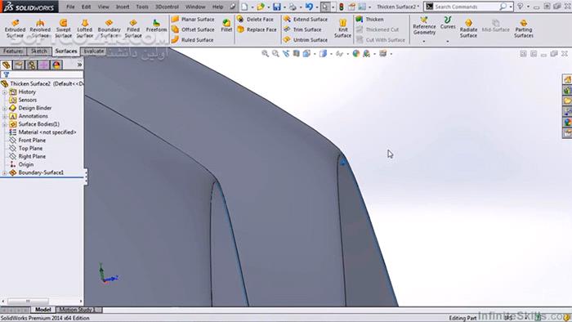The width and height of the screenshot is (572, 322).
Task: Click the Undo icon
Action: [x=309, y=7]
